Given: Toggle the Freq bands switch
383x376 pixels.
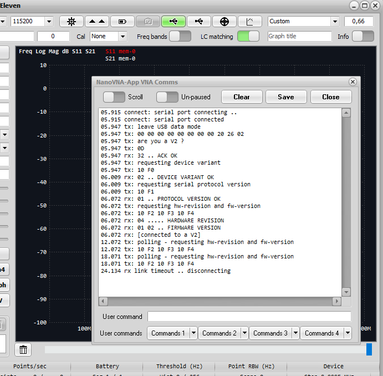Looking at the screenshot, I should (180, 37).
